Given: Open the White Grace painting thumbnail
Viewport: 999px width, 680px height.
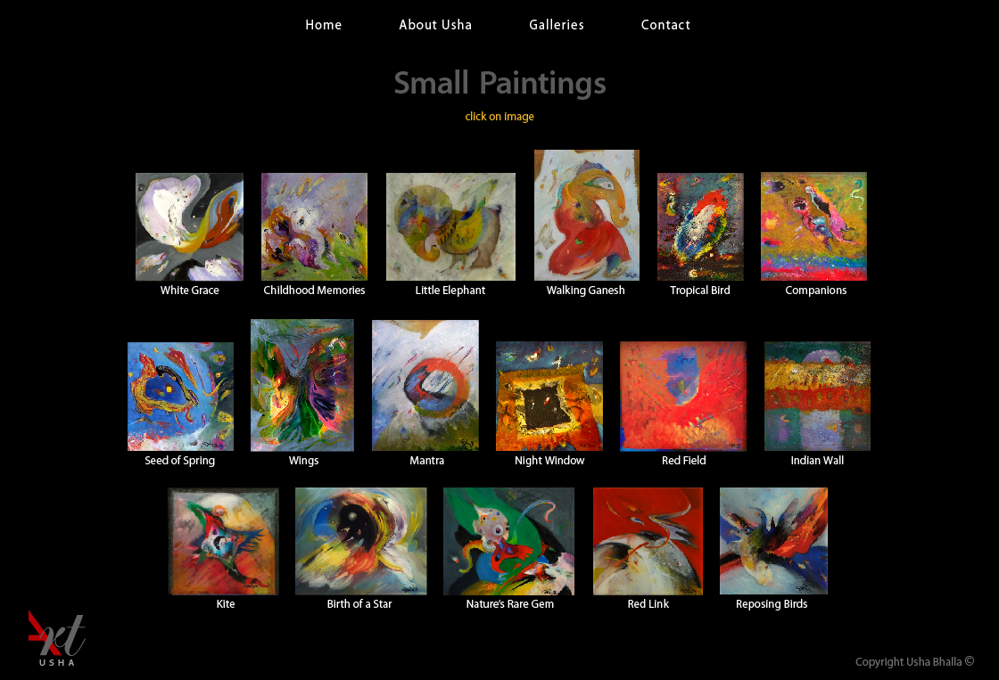Looking at the screenshot, I should [x=189, y=226].
